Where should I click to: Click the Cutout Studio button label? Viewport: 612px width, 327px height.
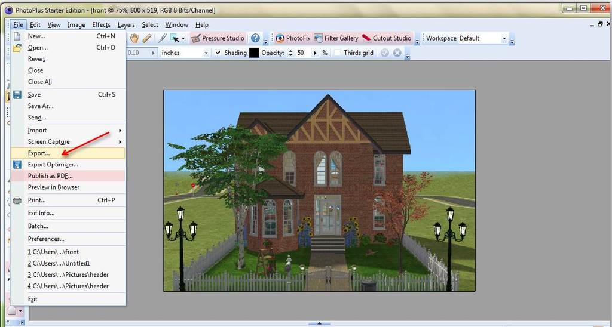(x=392, y=38)
